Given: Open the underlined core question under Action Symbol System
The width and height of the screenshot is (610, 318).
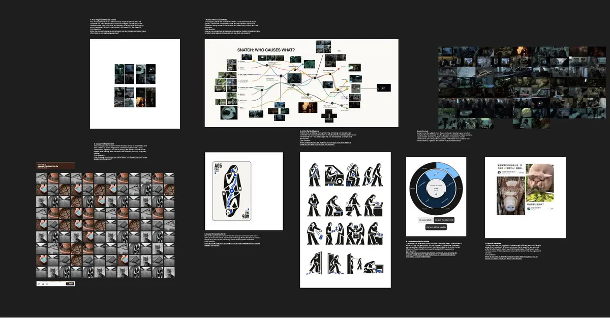Looking at the screenshot, I should [x=325, y=143].
